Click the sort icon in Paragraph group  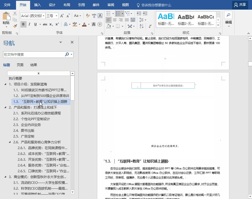tap(141, 26)
